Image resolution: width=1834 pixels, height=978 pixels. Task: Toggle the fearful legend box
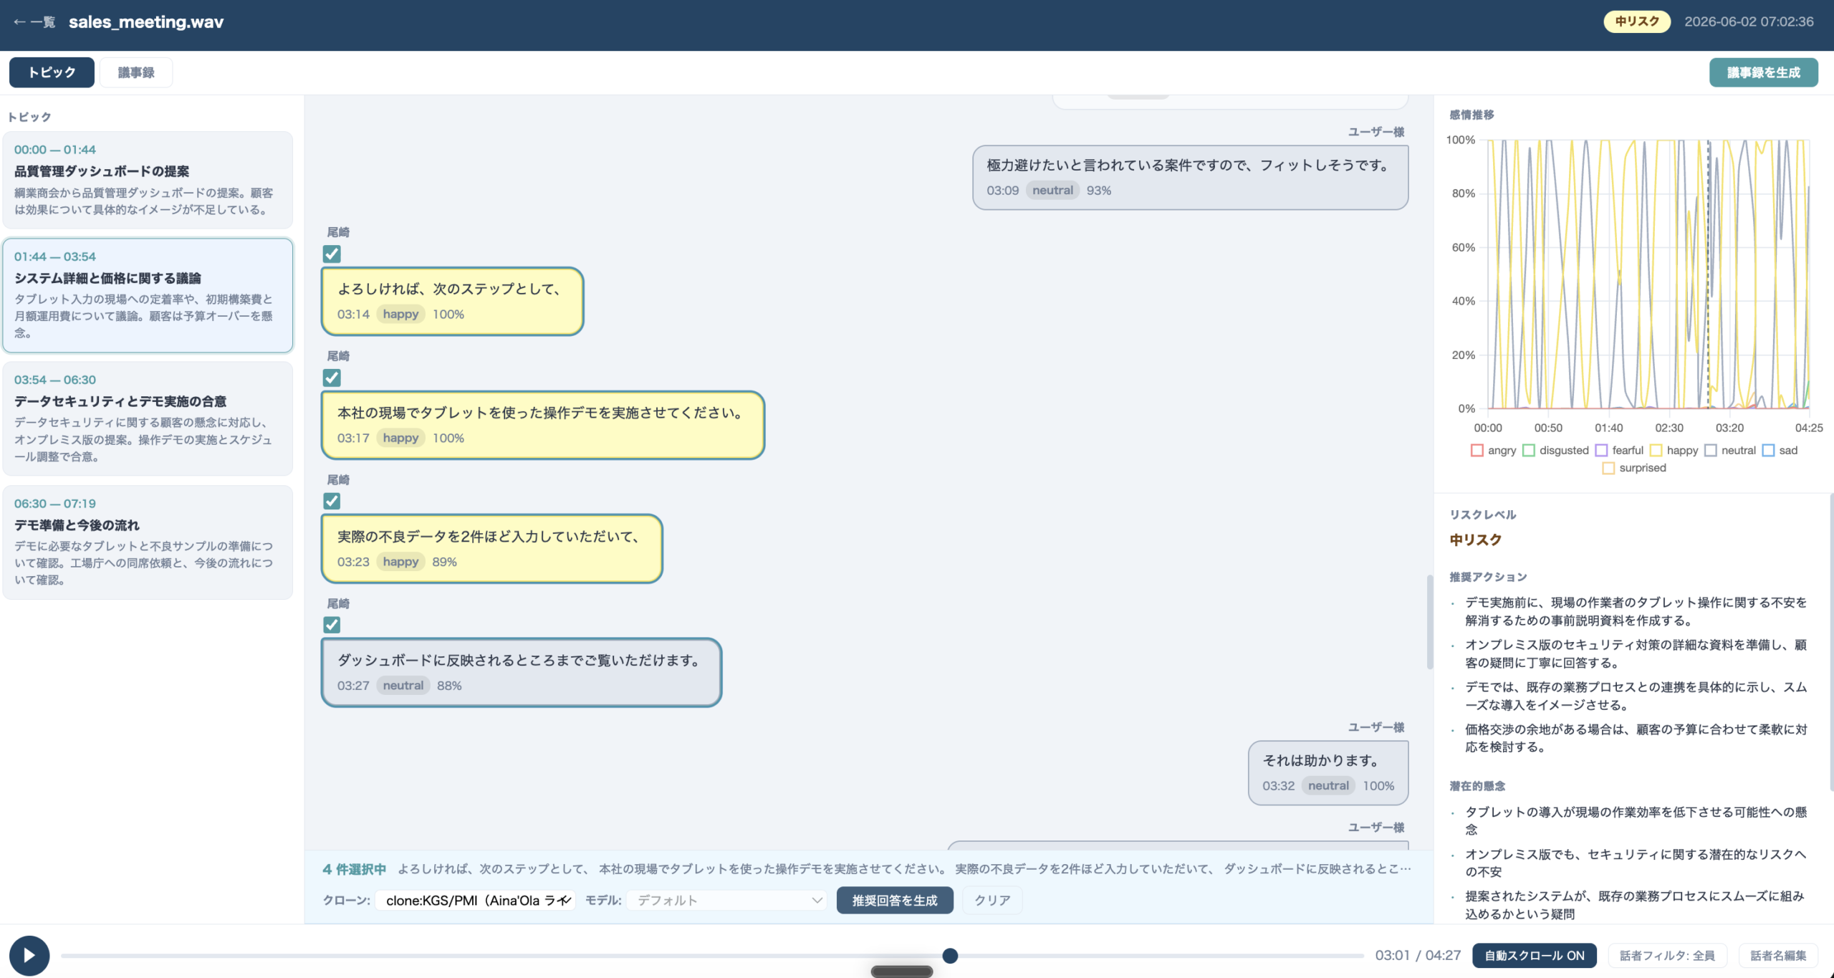point(1601,450)
